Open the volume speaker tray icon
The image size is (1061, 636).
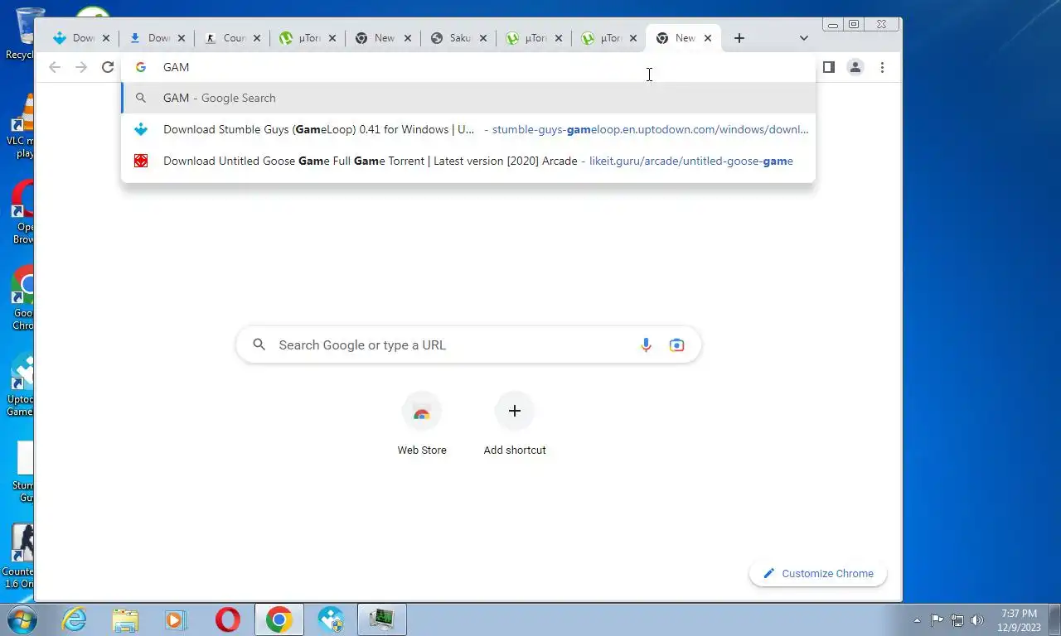pos(977,619)
